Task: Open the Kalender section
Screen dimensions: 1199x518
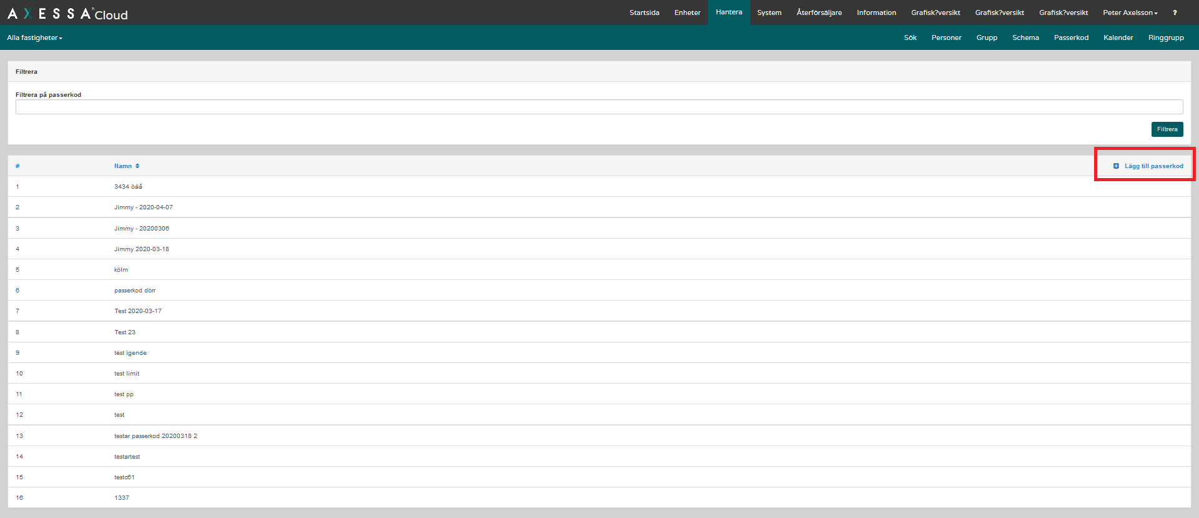Action: [x=1118, y=37]
